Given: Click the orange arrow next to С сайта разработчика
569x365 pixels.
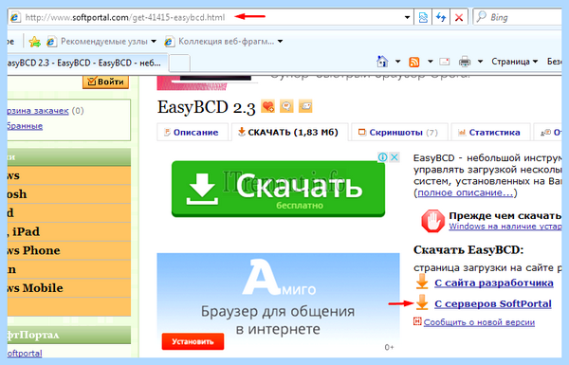Looking at the screenshot, I should 422,282.
